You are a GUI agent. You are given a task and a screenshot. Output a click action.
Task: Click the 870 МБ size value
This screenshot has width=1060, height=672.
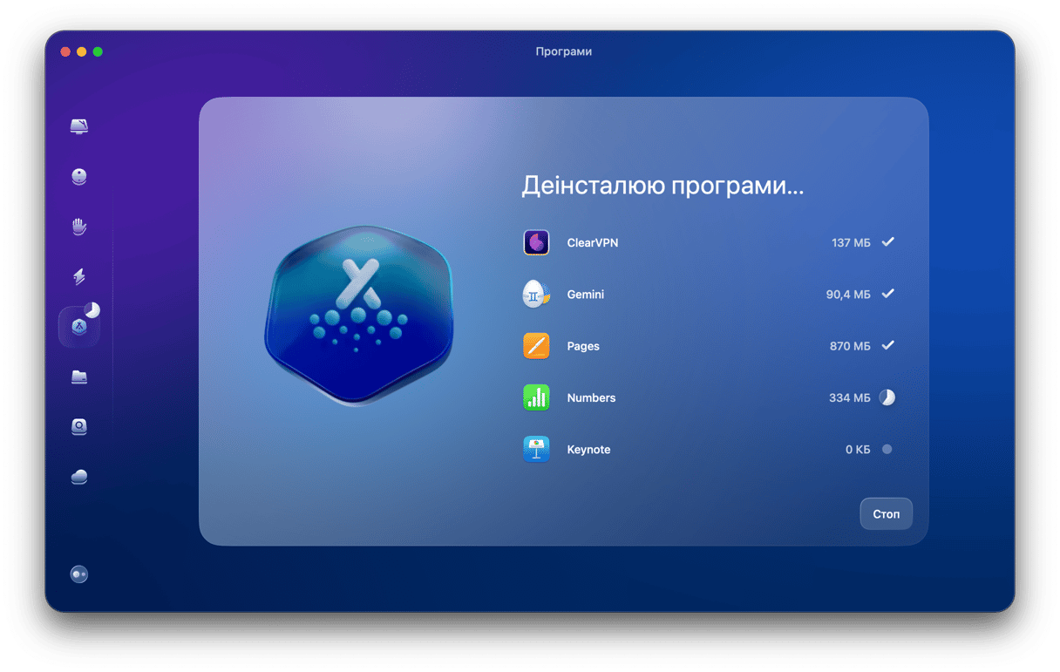(x=850, y=346)
